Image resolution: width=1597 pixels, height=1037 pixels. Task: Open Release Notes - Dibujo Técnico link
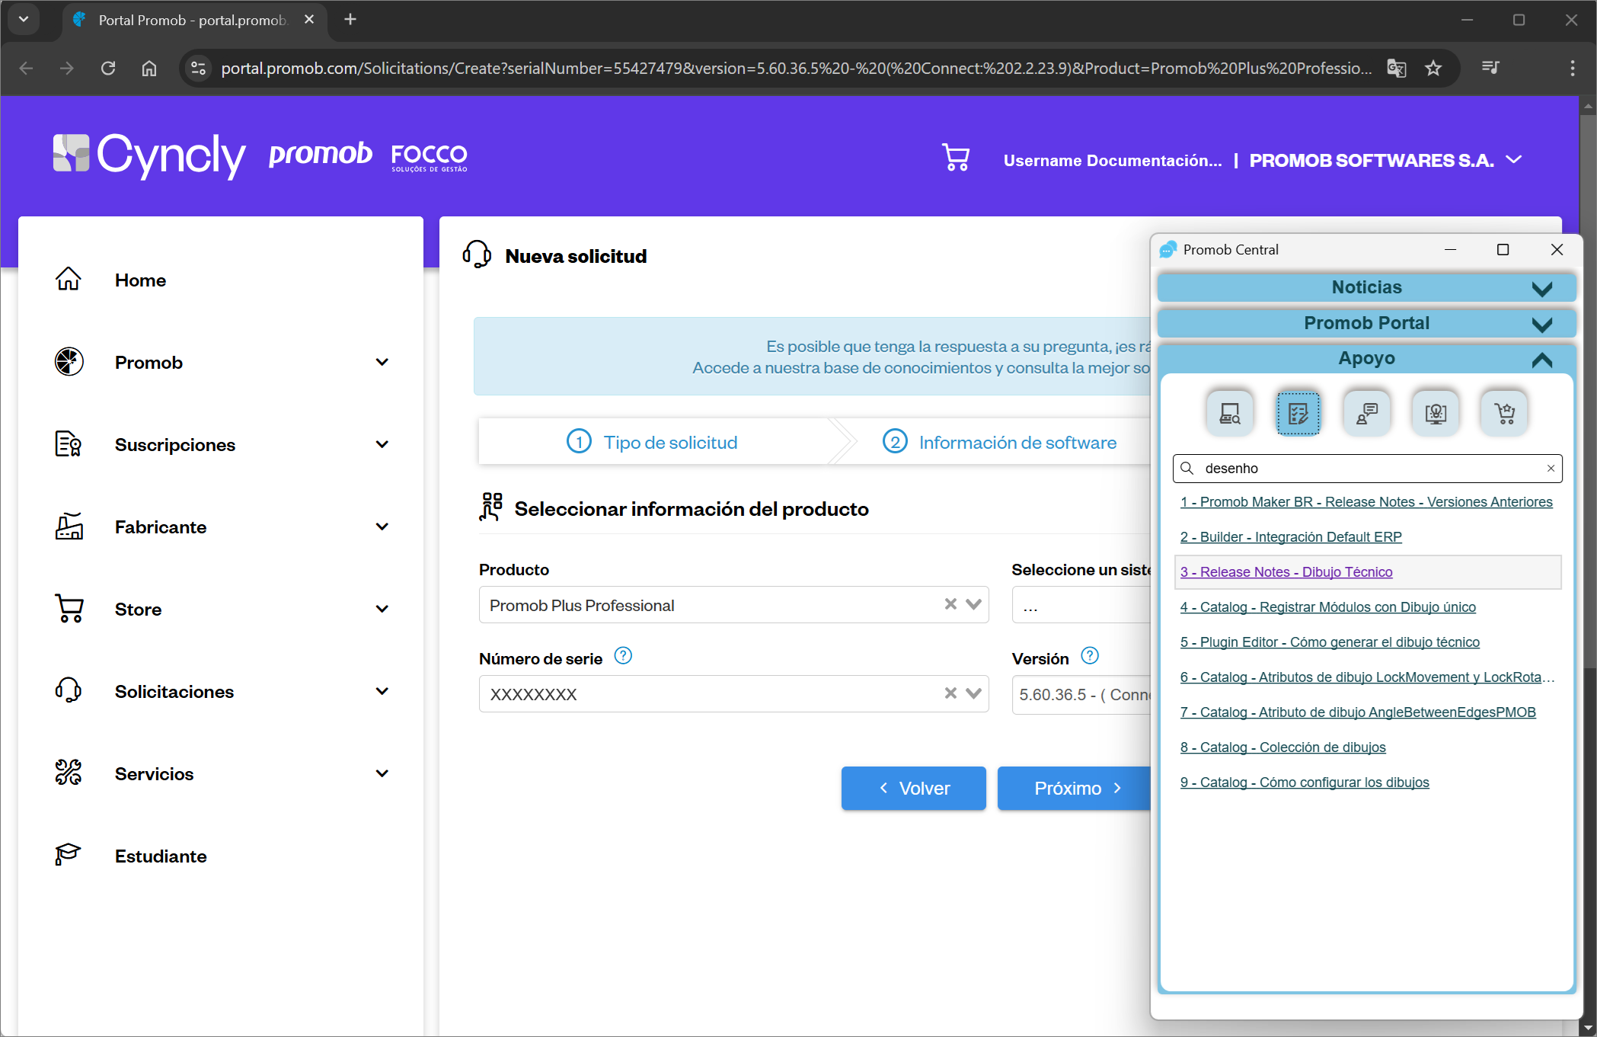(1286, 572)
